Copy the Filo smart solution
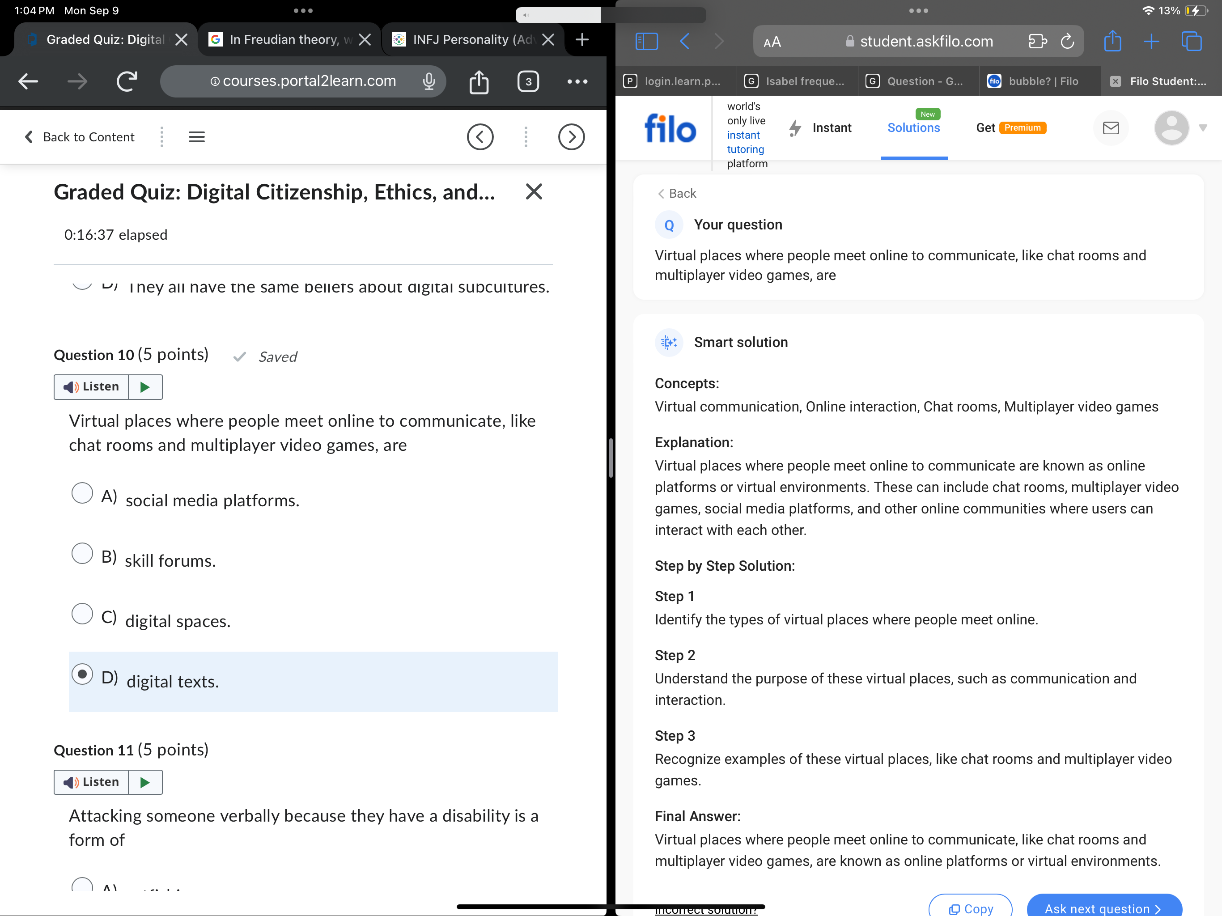 970,907
